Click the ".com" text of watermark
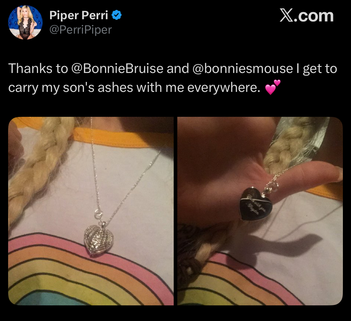Viewport: 351px width, 321px height. pyautogui.click(x=313, y=16)
